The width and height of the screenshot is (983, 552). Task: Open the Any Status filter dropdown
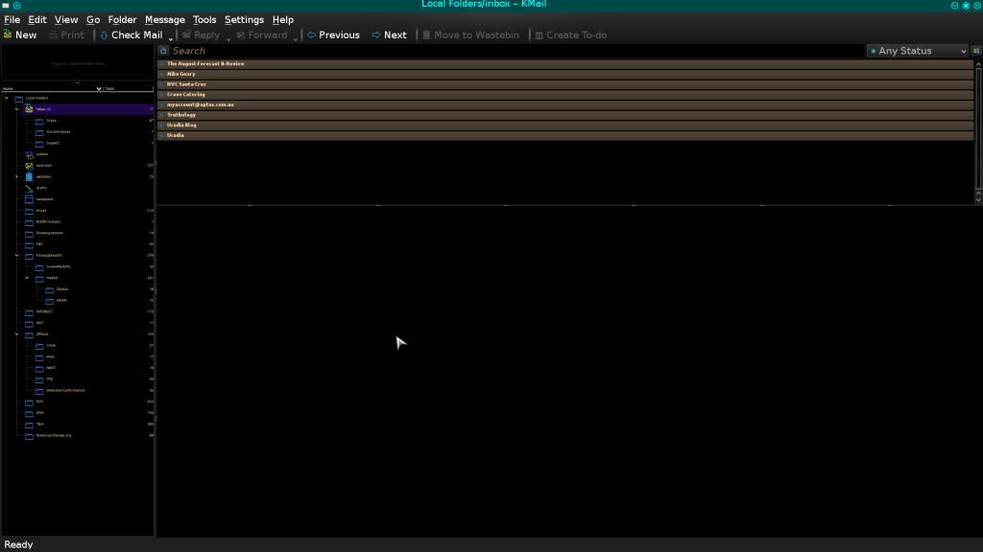point(918,51)
